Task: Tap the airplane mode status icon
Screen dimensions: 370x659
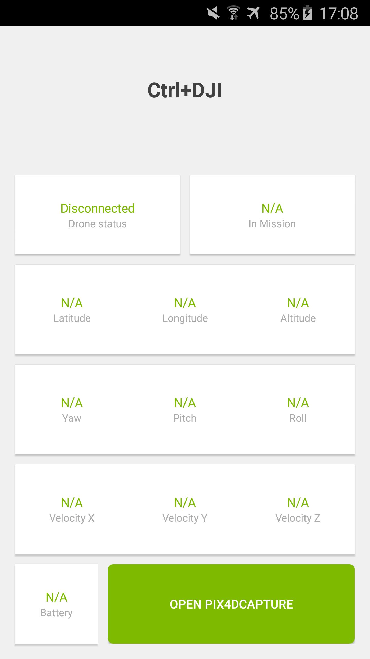Action: coord(253,13)
